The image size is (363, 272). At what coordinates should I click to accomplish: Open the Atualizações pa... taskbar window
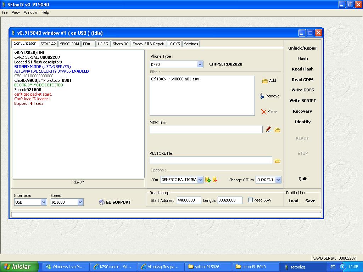pos(161,267)
